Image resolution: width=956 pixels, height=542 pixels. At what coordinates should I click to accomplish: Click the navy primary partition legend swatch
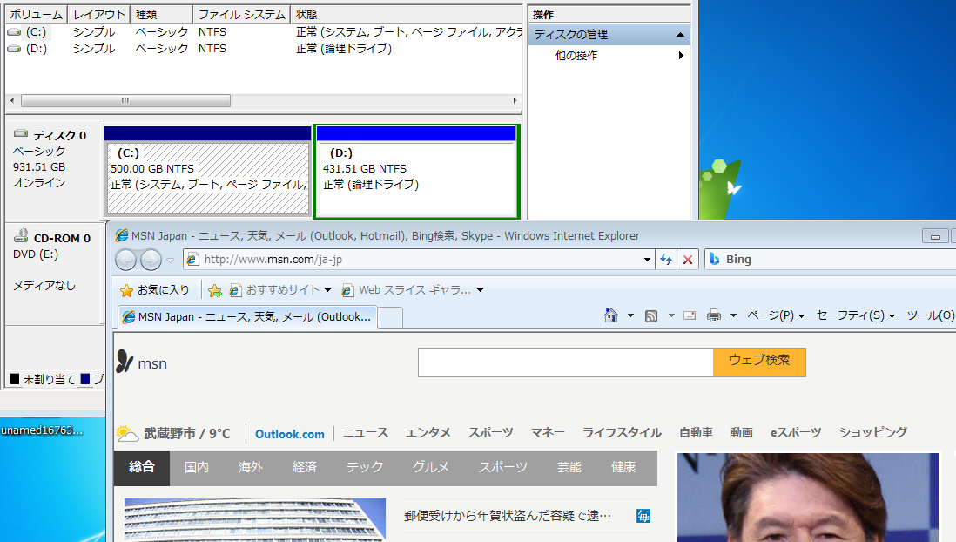[x=85, y=379]
